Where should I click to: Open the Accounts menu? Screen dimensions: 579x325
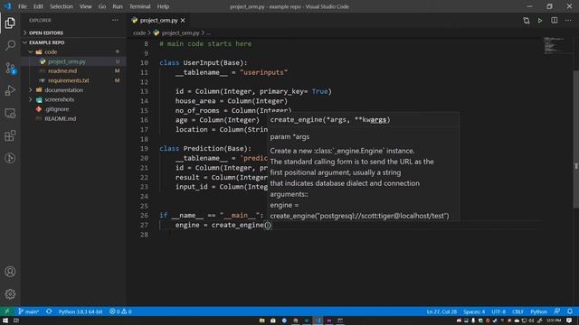point(10,272)
